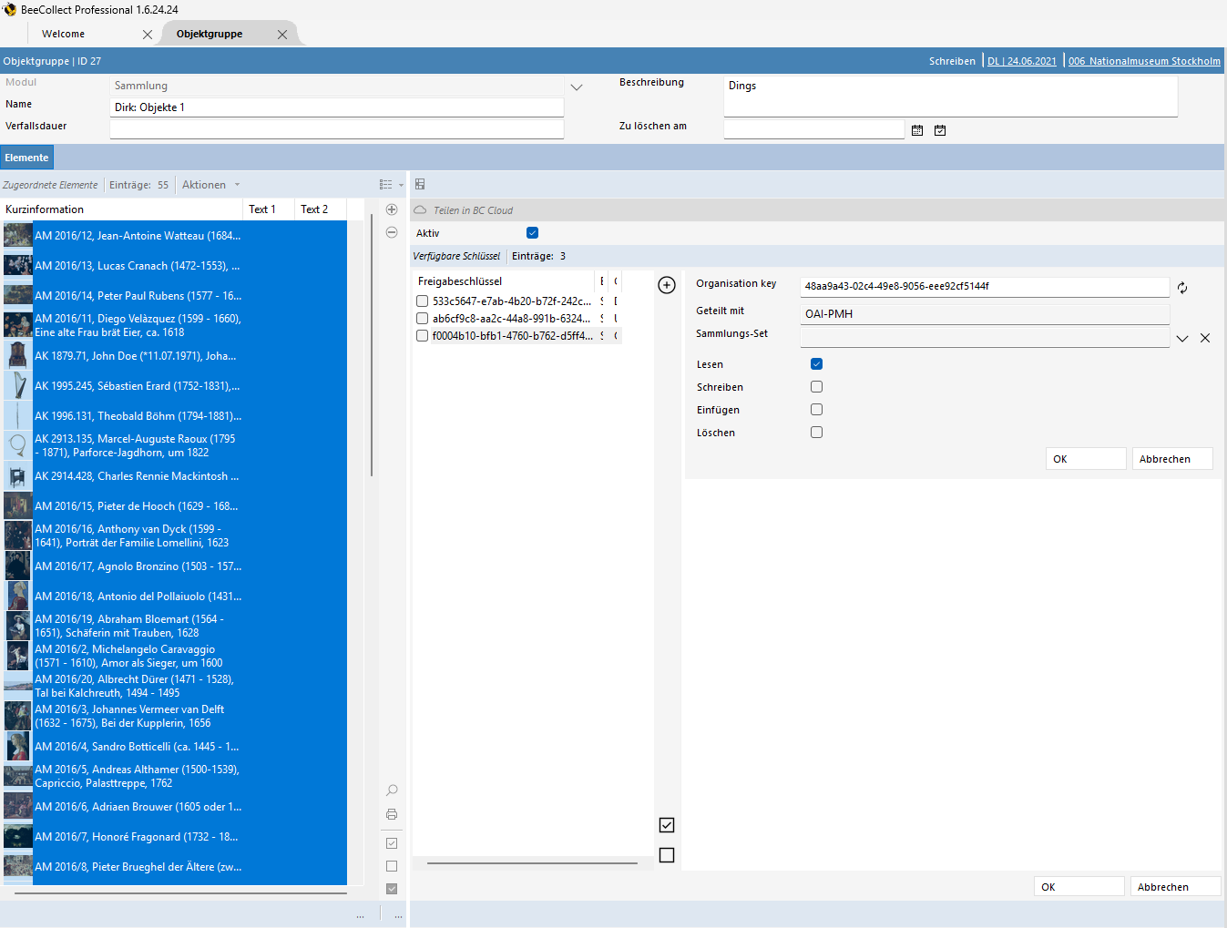This screenshot has width=1227, height=928.
Task: Enable the Schreiben permission checkbox
Action: (816, 386)
